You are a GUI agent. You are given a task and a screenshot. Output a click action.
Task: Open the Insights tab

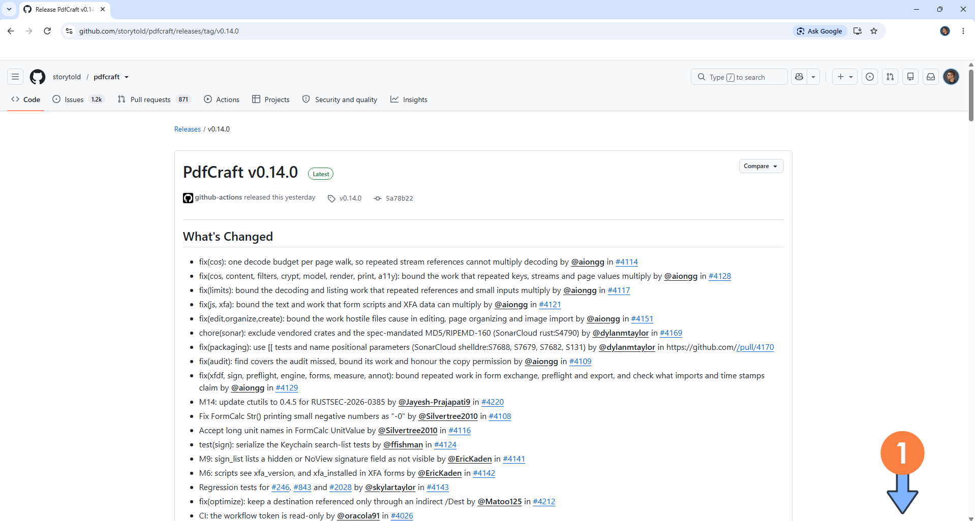tap(409, 100)
